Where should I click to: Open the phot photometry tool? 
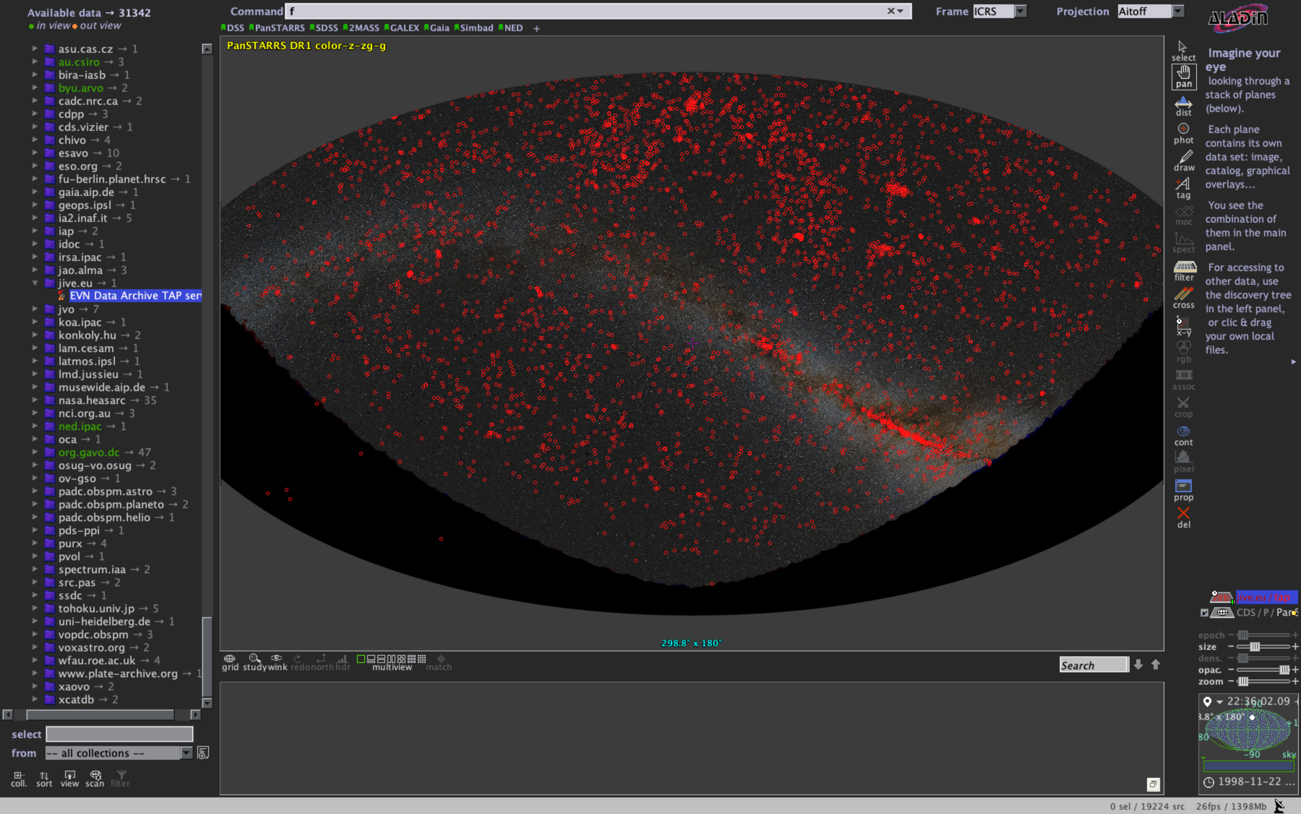coord(1182,133)
